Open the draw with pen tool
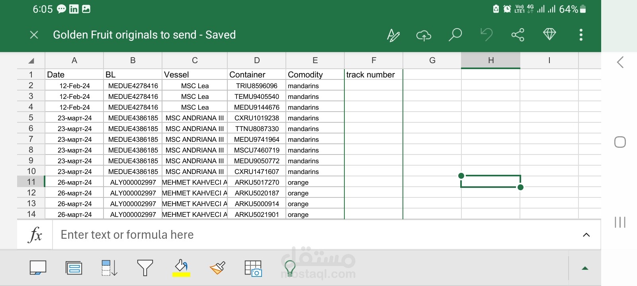The height and width of the screenshot is (286, 637). (393, 35)
